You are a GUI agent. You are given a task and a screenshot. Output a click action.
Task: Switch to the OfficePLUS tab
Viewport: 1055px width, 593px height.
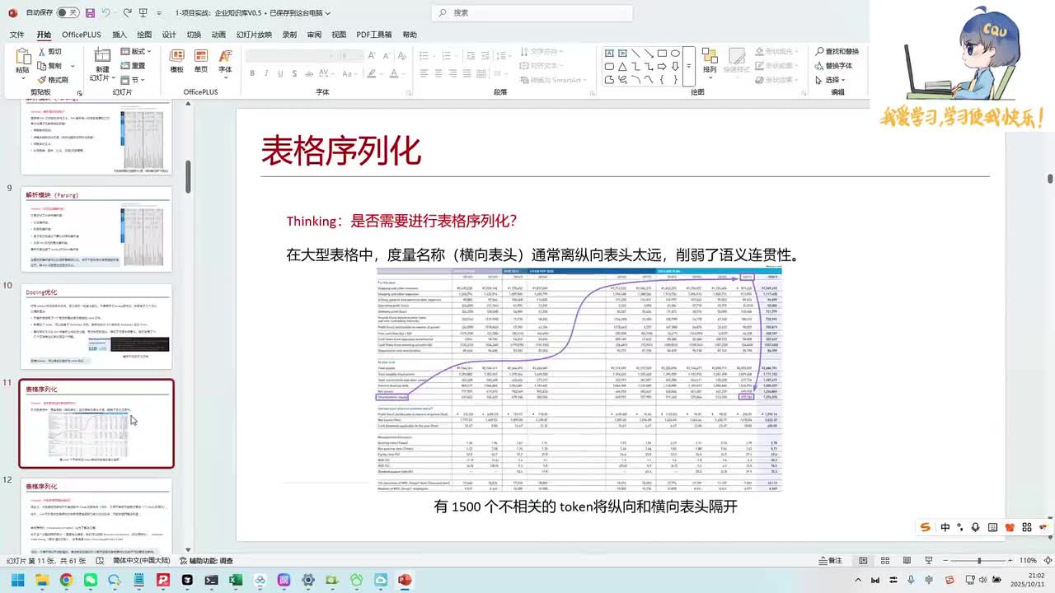coord(81,35)
